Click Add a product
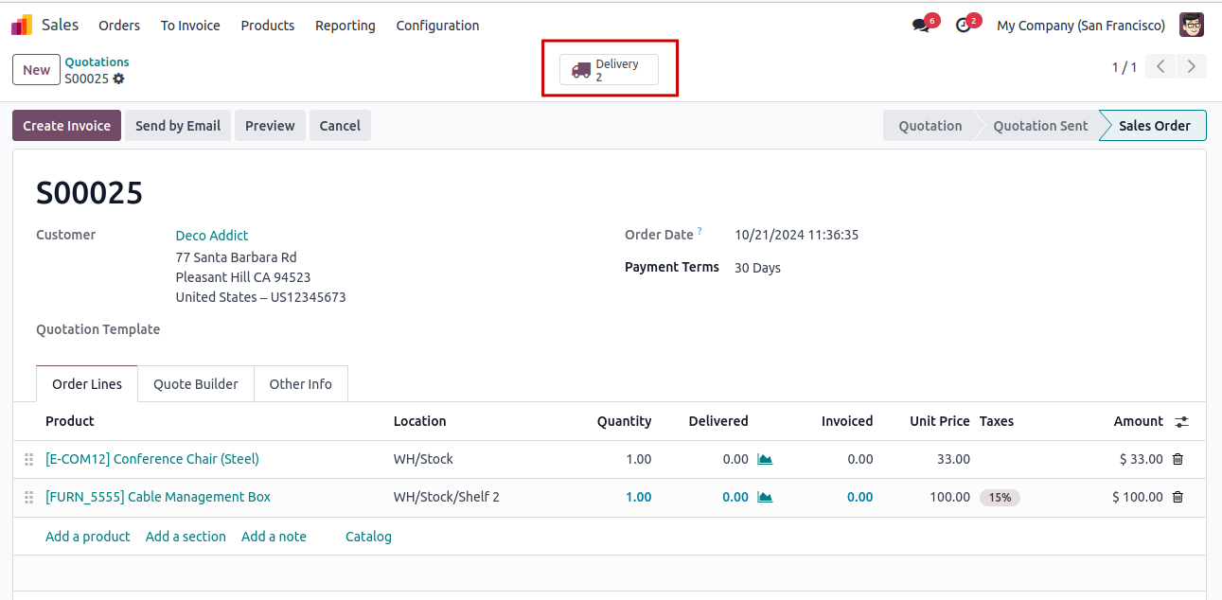This screenshot has width=1222, height=600. (88, 537)
